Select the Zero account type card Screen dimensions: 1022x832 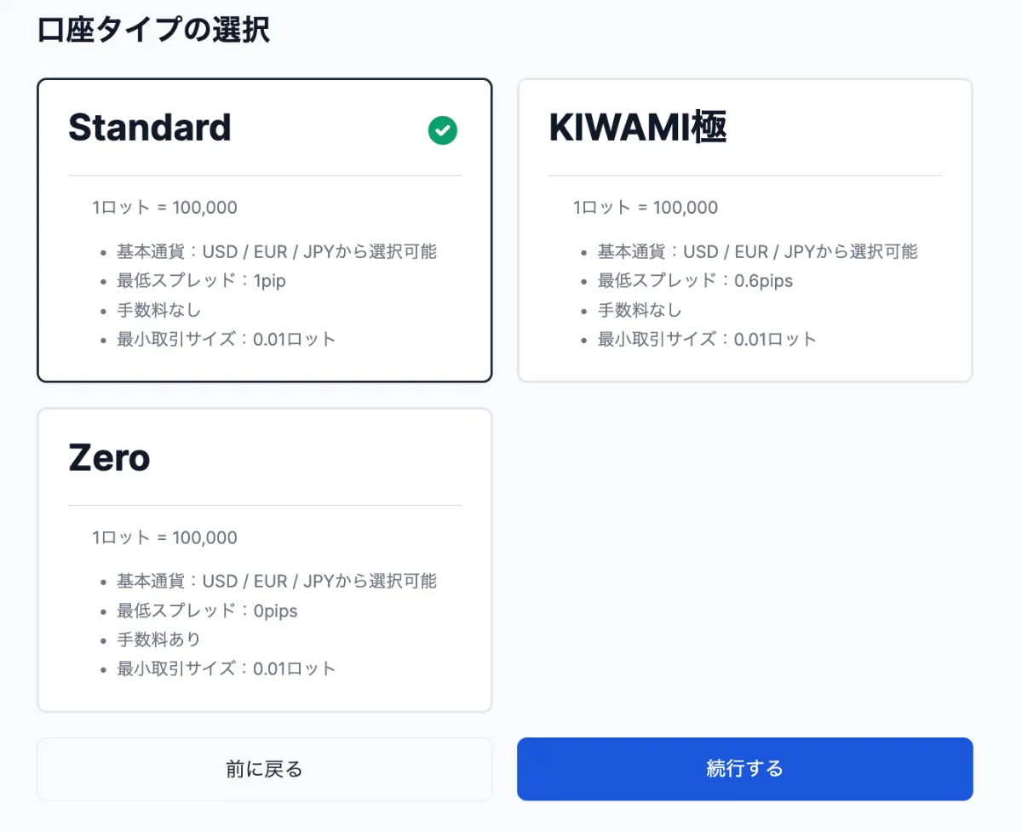(x=264, y=559)
